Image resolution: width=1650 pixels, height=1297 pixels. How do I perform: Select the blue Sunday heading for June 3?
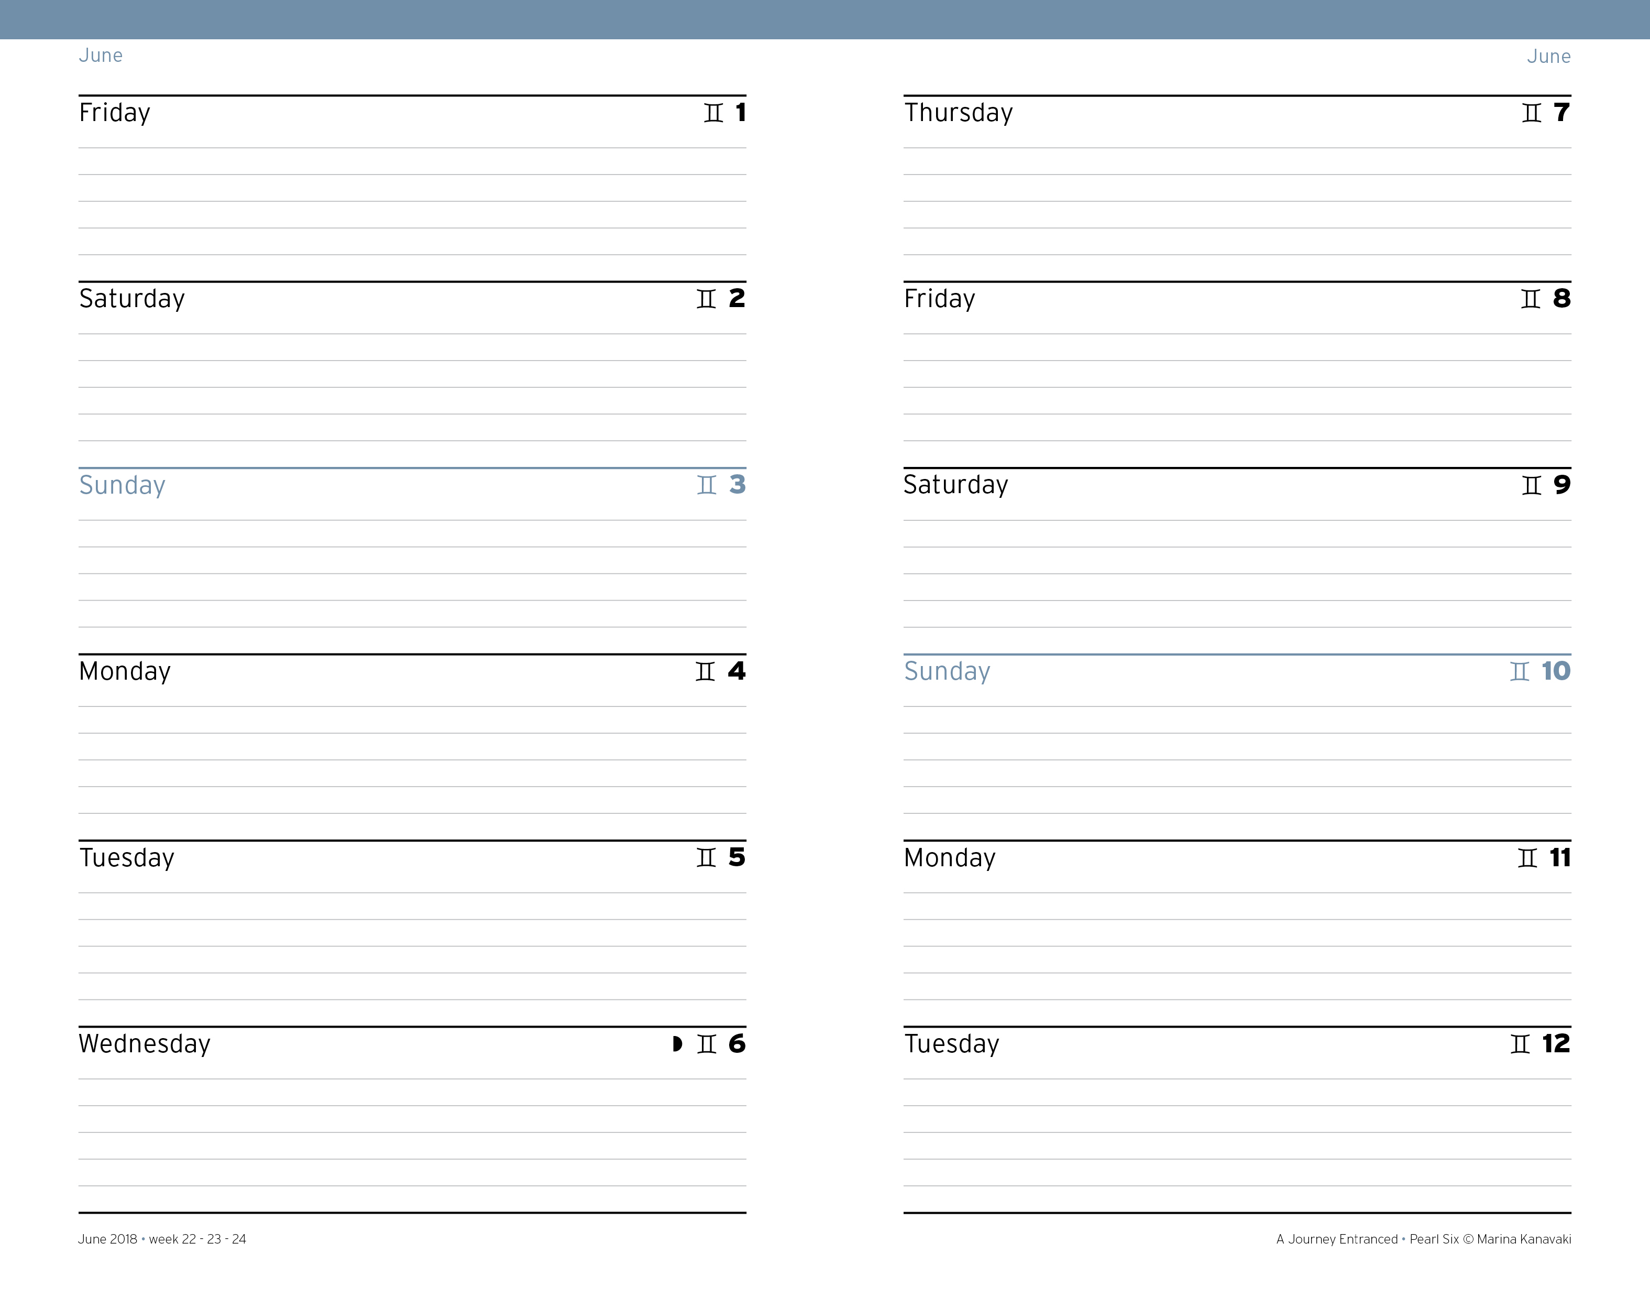pyautogui.click(x=122, y=485)
